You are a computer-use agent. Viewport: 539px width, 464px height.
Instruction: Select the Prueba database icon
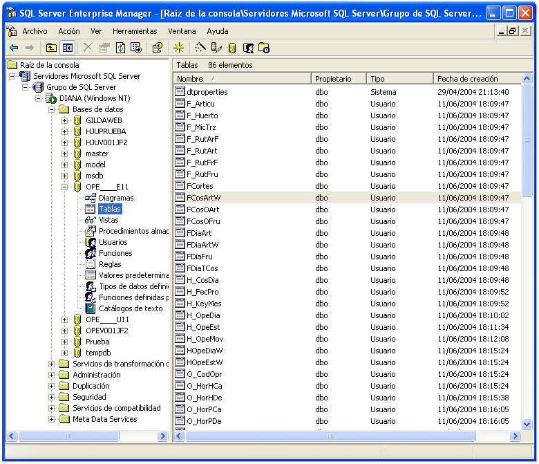pos(77,342)
